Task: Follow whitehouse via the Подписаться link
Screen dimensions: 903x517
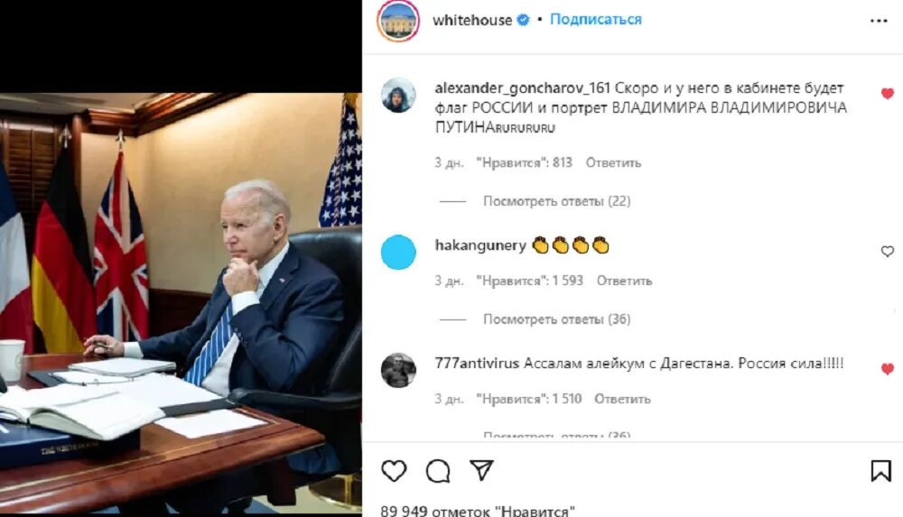Action: click(x=595, y=20)
